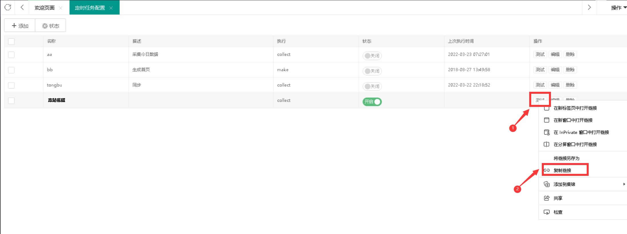Tick the select-all header checkbox
The height and width of the screenshot is (234, 627).
11,41
